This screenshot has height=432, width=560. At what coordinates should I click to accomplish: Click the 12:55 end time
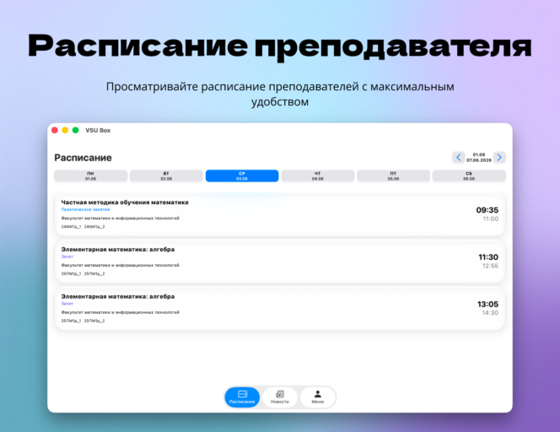[x=490, y=267]
